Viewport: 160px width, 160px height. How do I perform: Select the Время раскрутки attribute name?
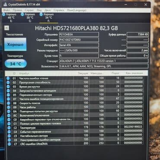click(x=29, y=86)
